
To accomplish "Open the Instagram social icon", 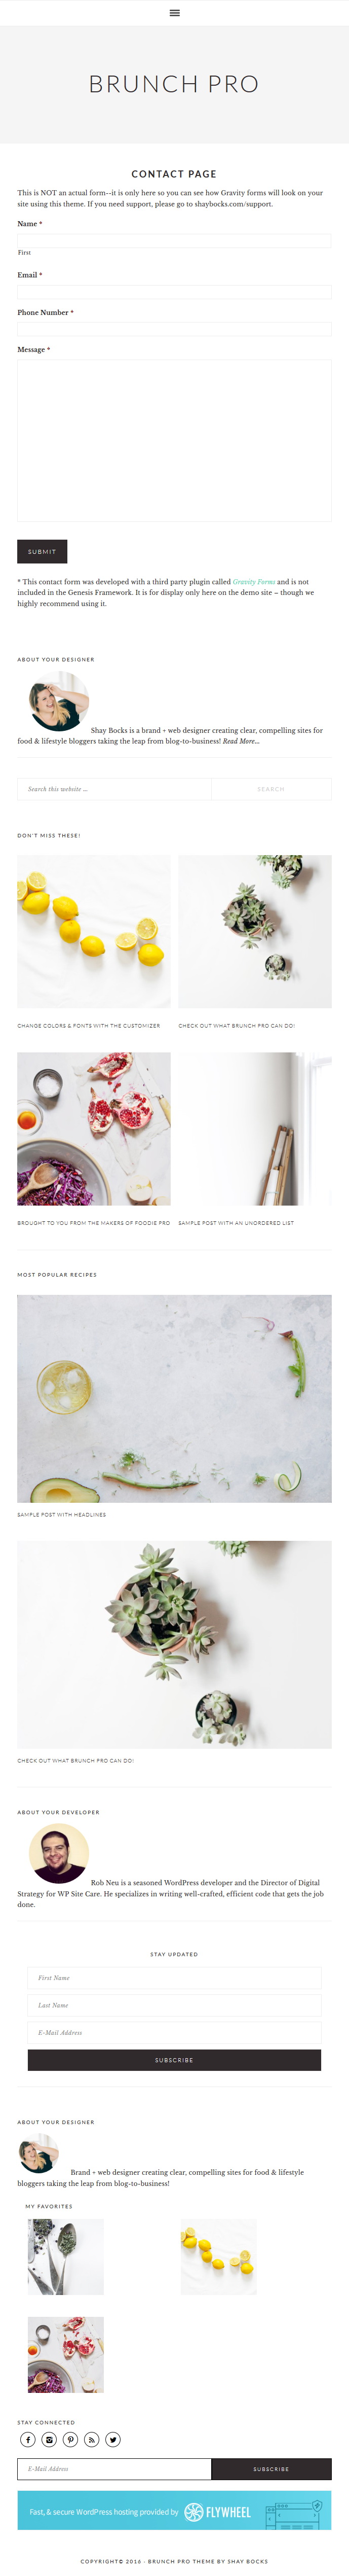I will [x=49, y=2439].
